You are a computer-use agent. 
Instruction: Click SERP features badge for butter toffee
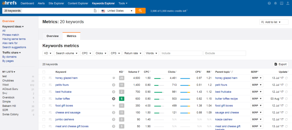pos(113,99)
